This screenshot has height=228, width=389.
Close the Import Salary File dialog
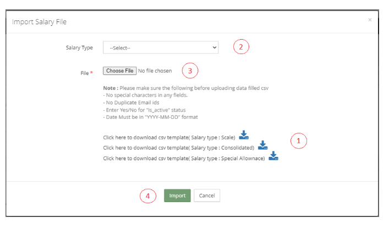click(x=370, y=20)
